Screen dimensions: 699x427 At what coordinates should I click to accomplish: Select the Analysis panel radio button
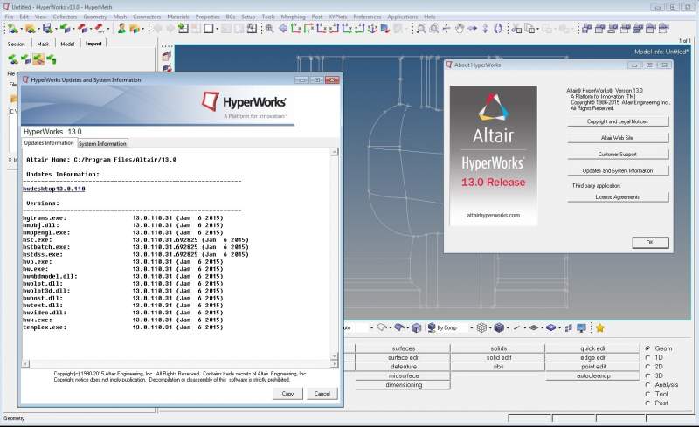pos(647,384)
